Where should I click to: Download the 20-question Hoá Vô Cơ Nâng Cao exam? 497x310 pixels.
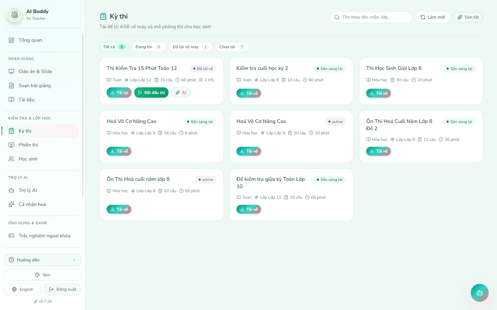(249, 151)
